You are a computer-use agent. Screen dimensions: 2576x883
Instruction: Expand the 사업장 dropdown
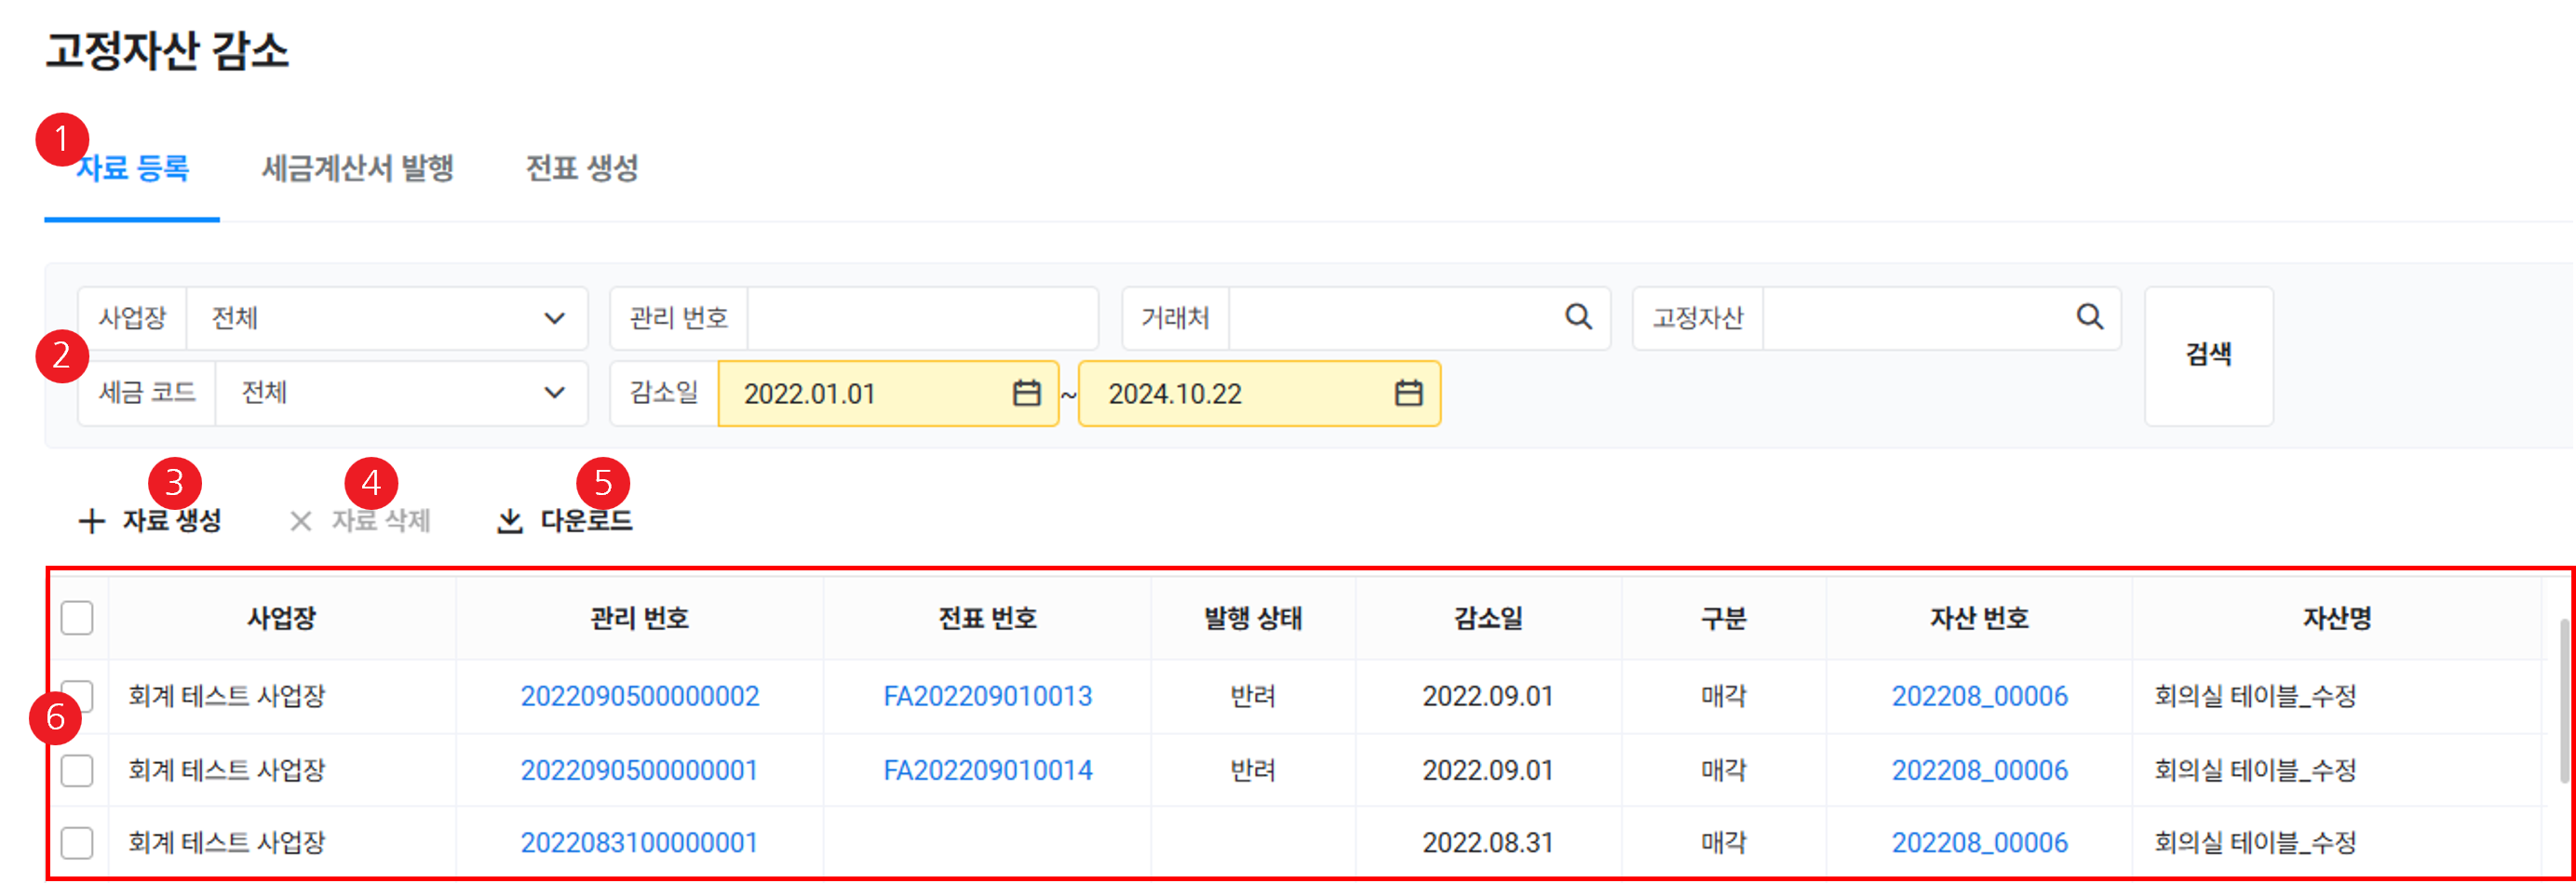click(x=553, y=318)
